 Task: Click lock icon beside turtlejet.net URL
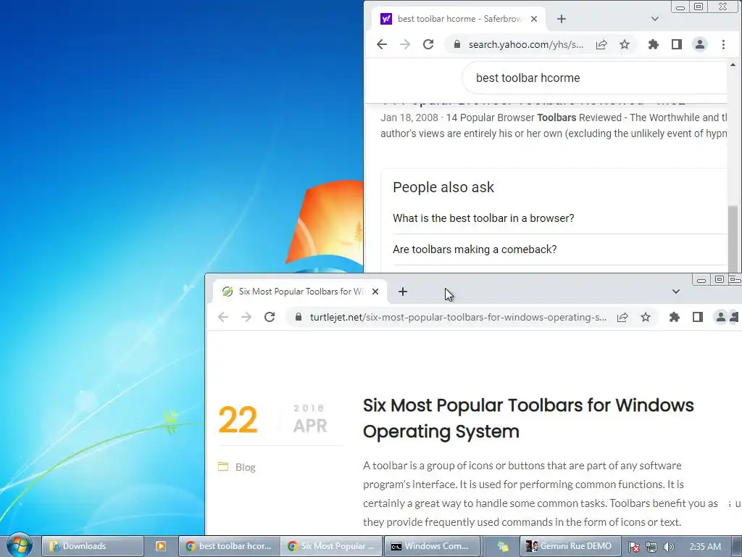click(x=298, y=318)
